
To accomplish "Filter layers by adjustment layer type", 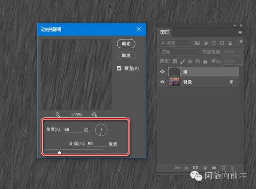I will pos(206,43).
